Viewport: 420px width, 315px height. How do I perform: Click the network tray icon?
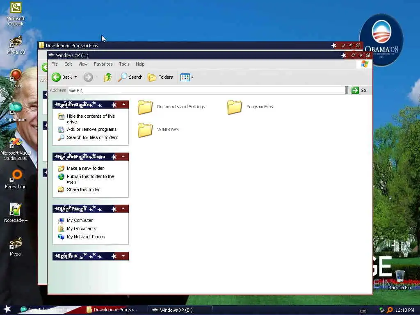click(x=382, y=310)
